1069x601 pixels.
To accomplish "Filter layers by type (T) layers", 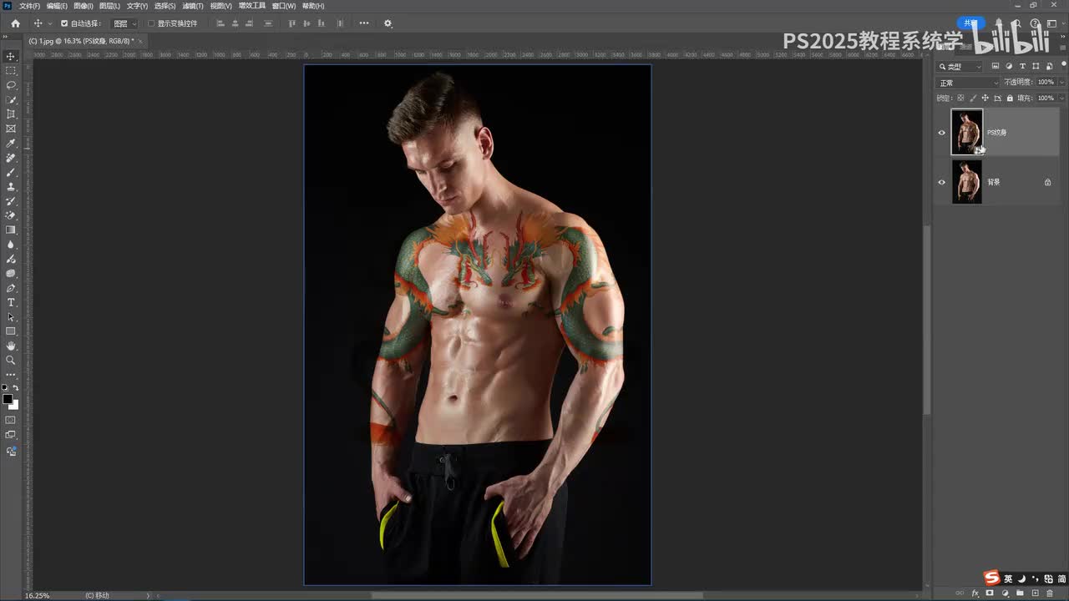I will tap(1022, 66).
